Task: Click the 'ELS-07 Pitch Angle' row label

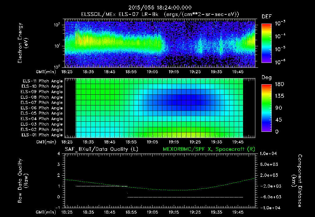Action: (x=42, y=102)
